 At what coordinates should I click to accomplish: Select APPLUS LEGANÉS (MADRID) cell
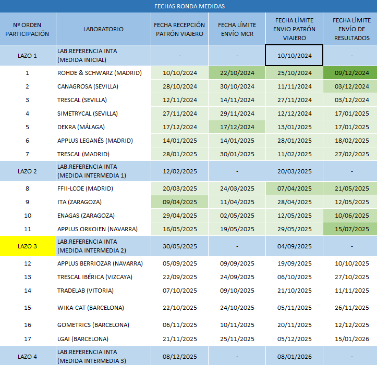(x=103, y=141)
